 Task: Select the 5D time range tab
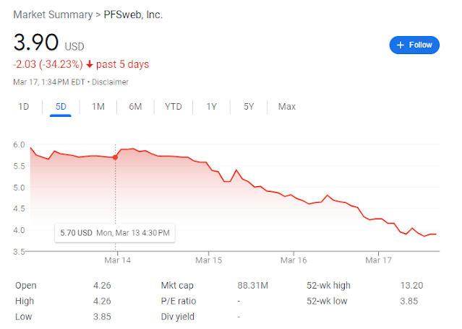coord(61,107)
